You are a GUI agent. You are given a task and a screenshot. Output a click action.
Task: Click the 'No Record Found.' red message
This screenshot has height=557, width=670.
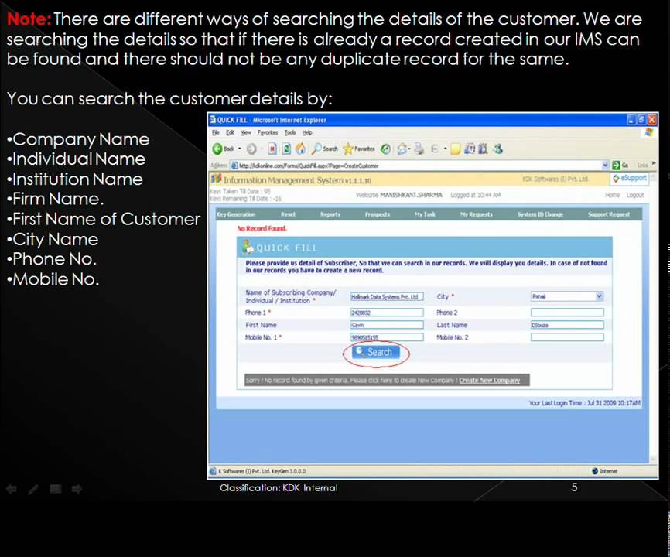coord(262,228)
